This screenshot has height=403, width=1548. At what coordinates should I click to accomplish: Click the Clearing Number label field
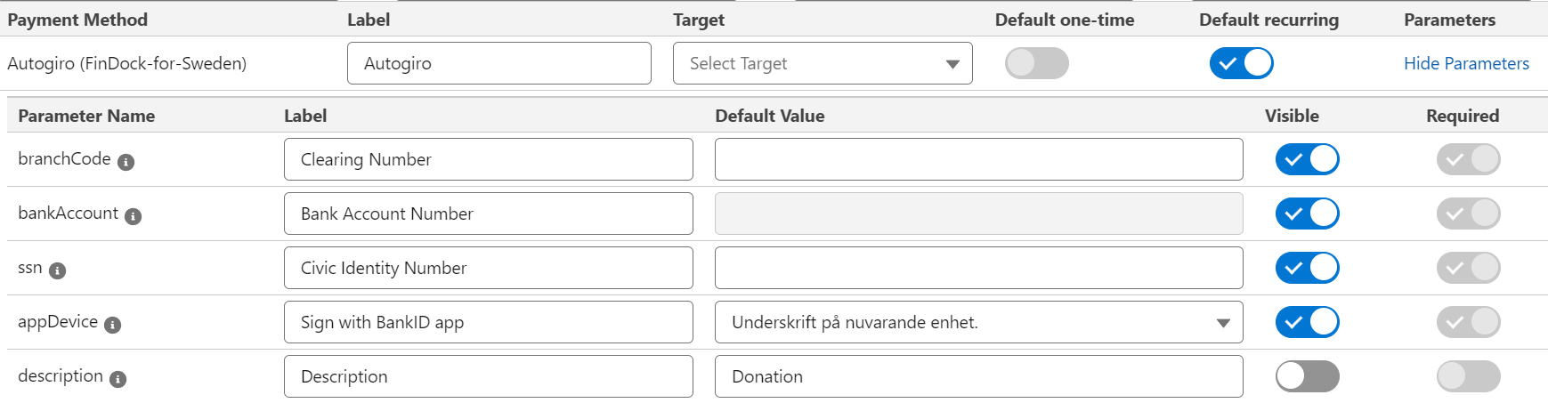pyautogui.click(x=488, y=159)
